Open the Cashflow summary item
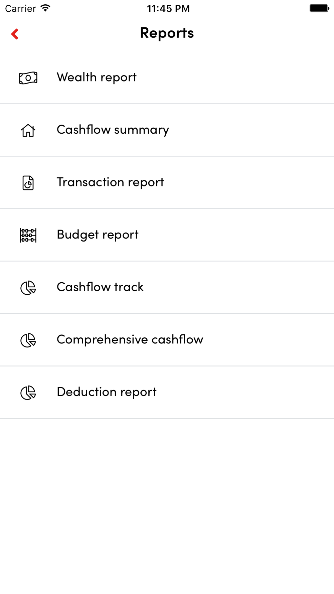This screenshot has width=334, height=594. click(x=167, y=130)
